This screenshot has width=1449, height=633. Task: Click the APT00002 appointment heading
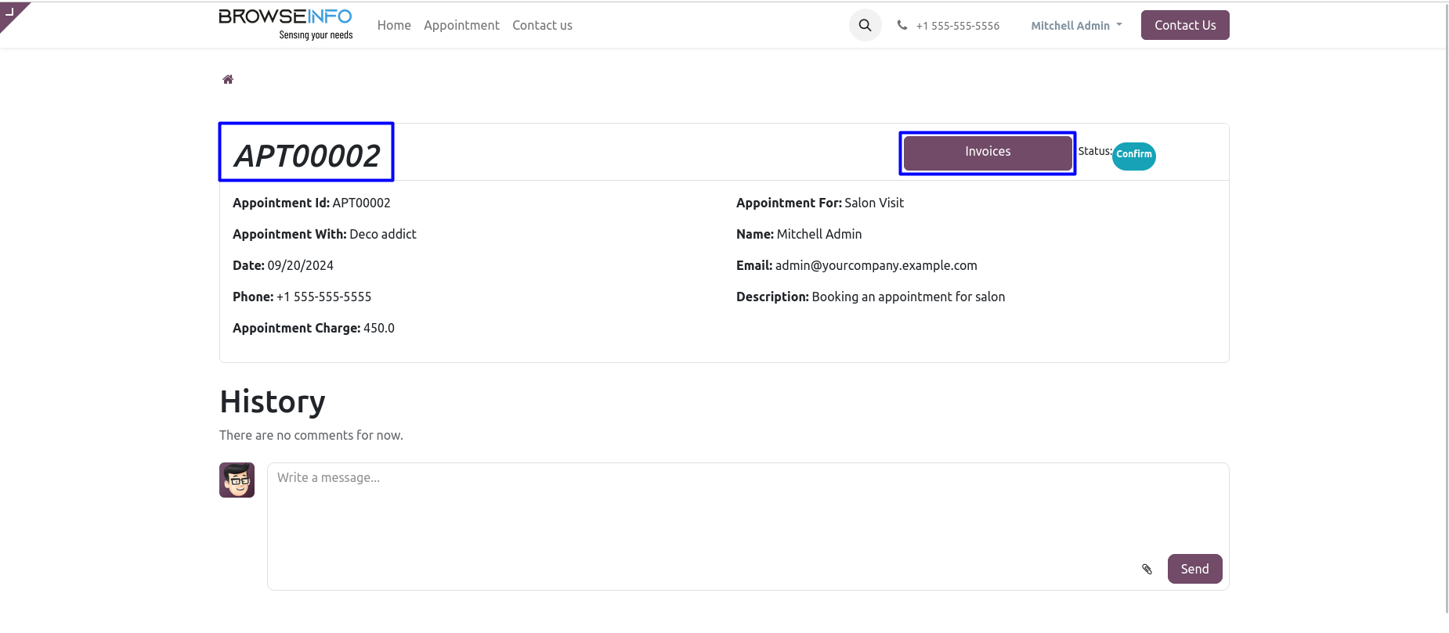306,155
